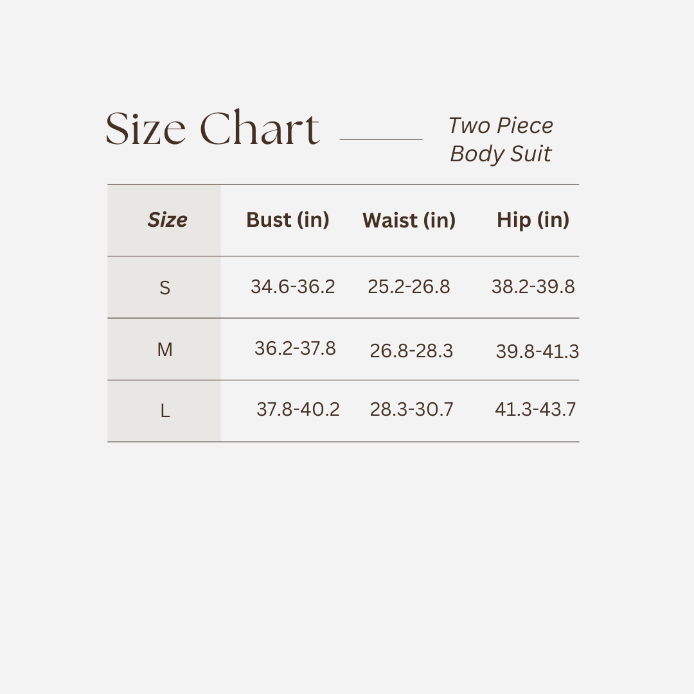This screenshot has height=694, width=694.
Task: Click the S size row label
Action: coord(165,288)
